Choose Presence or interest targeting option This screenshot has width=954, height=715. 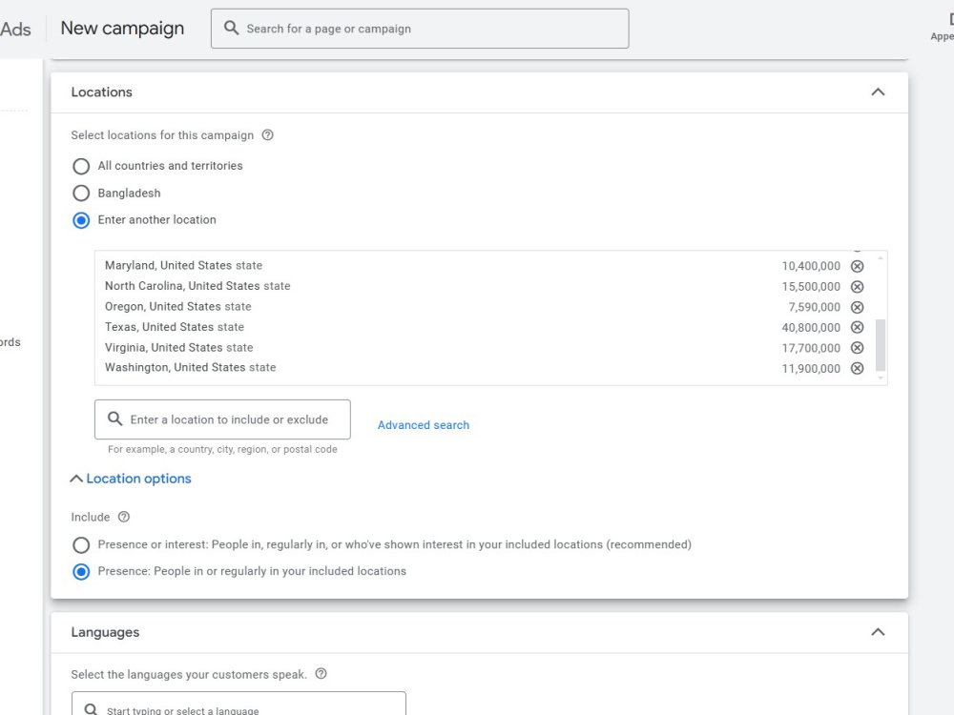coord(81,544)
